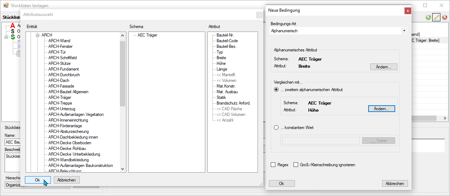Click Abbrechen in Attributauswahl dialog
This screenshot has height=196, width=450.
click(67, 180)
